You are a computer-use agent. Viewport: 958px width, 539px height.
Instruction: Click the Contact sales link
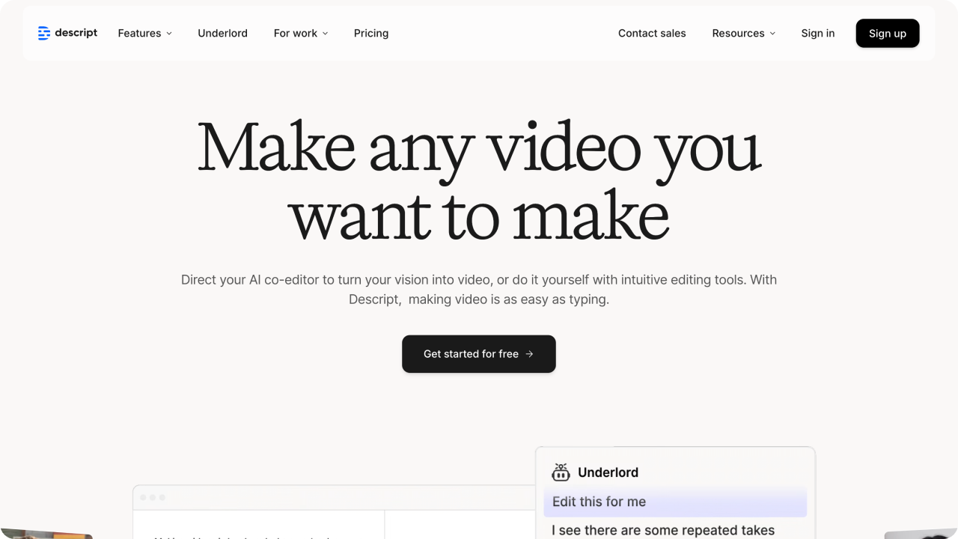(x=652, y=33)
